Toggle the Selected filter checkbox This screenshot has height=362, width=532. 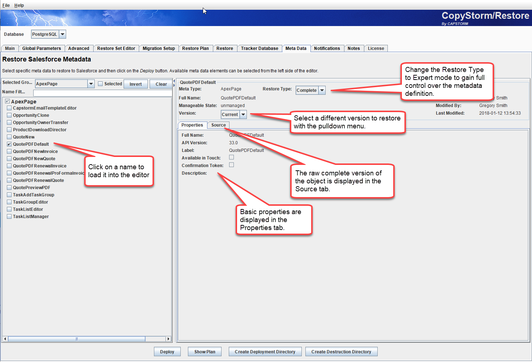100,84
